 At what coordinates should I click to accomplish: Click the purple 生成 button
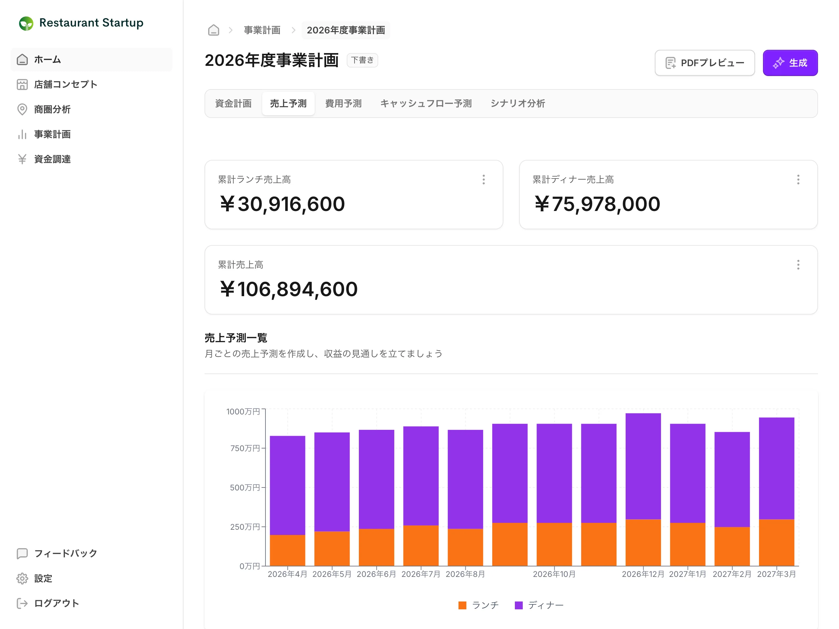(x=790, y=63)
